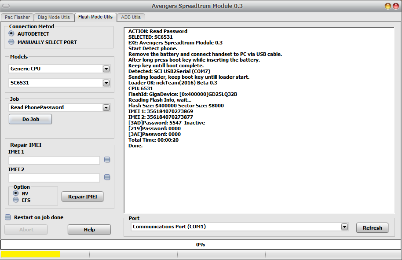
Task: Click the 'Flash Size: $400000 Sector Size: $8000' line
Action: click(x=176, y=106)
